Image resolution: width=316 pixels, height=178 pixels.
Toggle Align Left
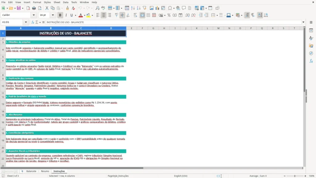pos(98,15)
